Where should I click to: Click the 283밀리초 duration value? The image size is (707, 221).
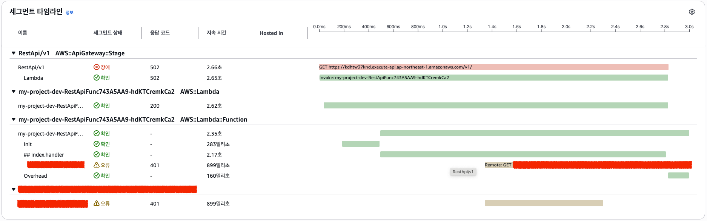tap(218, 144)
